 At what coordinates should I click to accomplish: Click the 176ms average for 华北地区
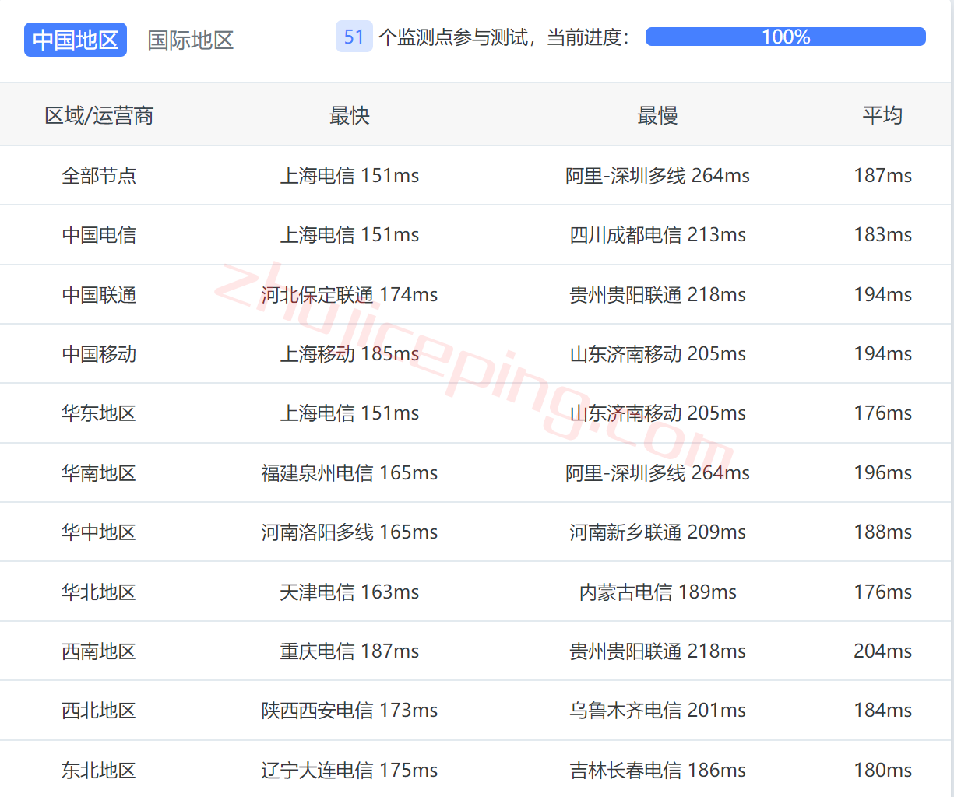click(882, 592)
